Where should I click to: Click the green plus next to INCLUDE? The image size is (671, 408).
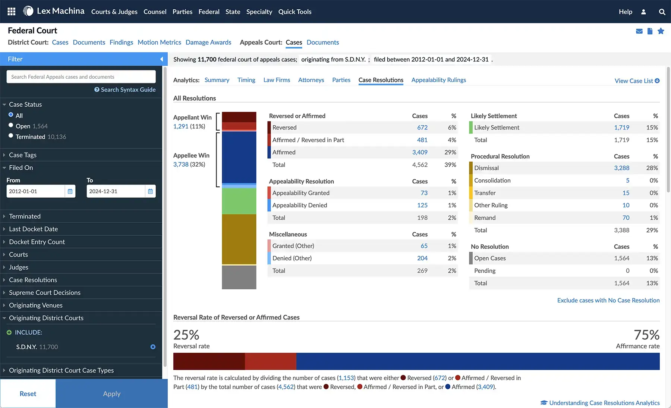click(9, 332)
